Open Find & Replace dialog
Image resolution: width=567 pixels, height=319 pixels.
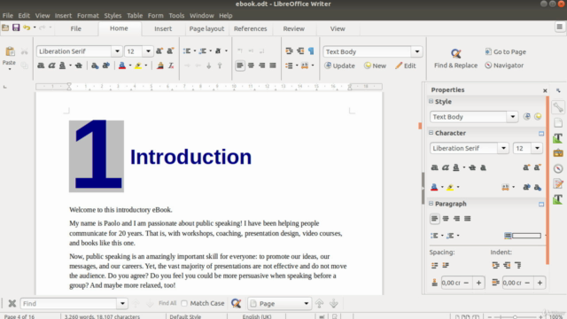coord(455,58)
